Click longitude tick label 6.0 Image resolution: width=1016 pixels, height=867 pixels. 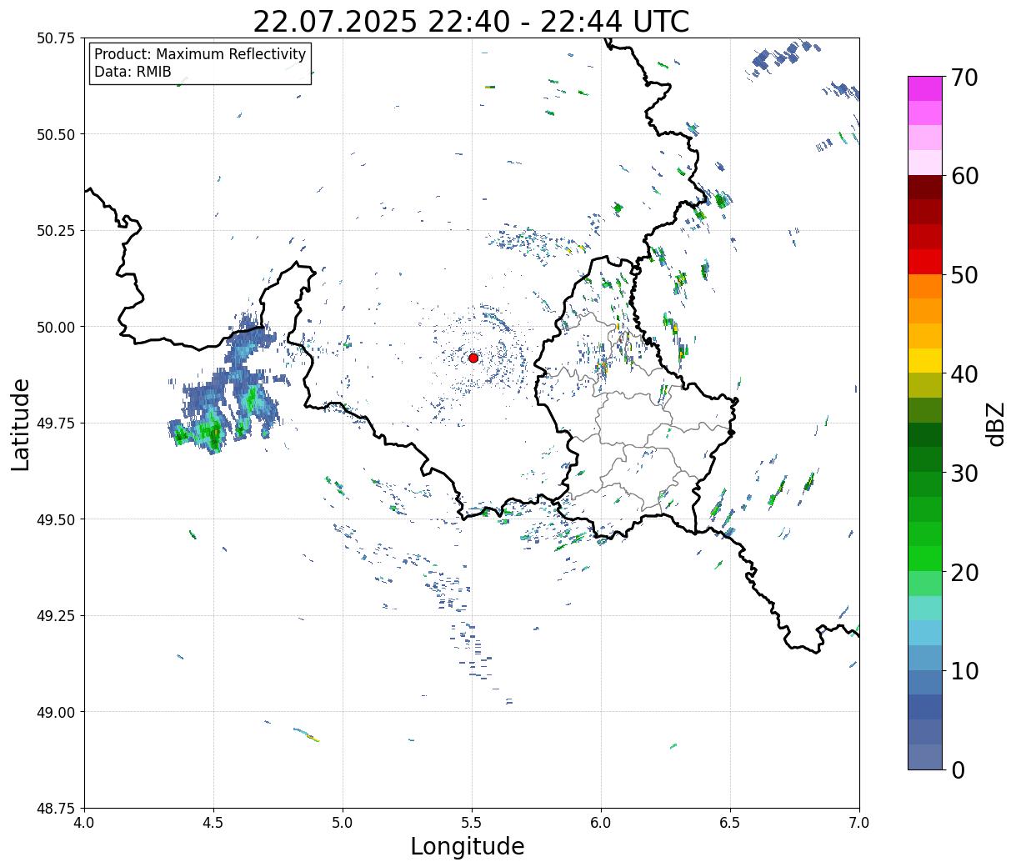(x=601, y=823)
